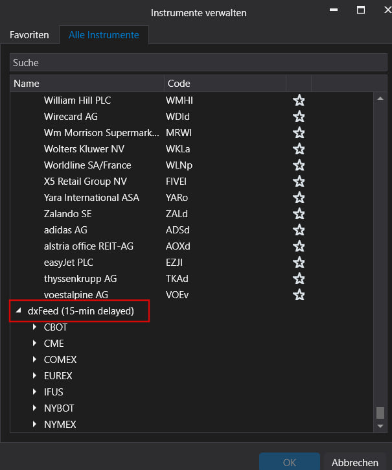The width and height of the screenshot is (392, 470).
Task: Select Worldline SA/France in the list
Action: point(192,165)
